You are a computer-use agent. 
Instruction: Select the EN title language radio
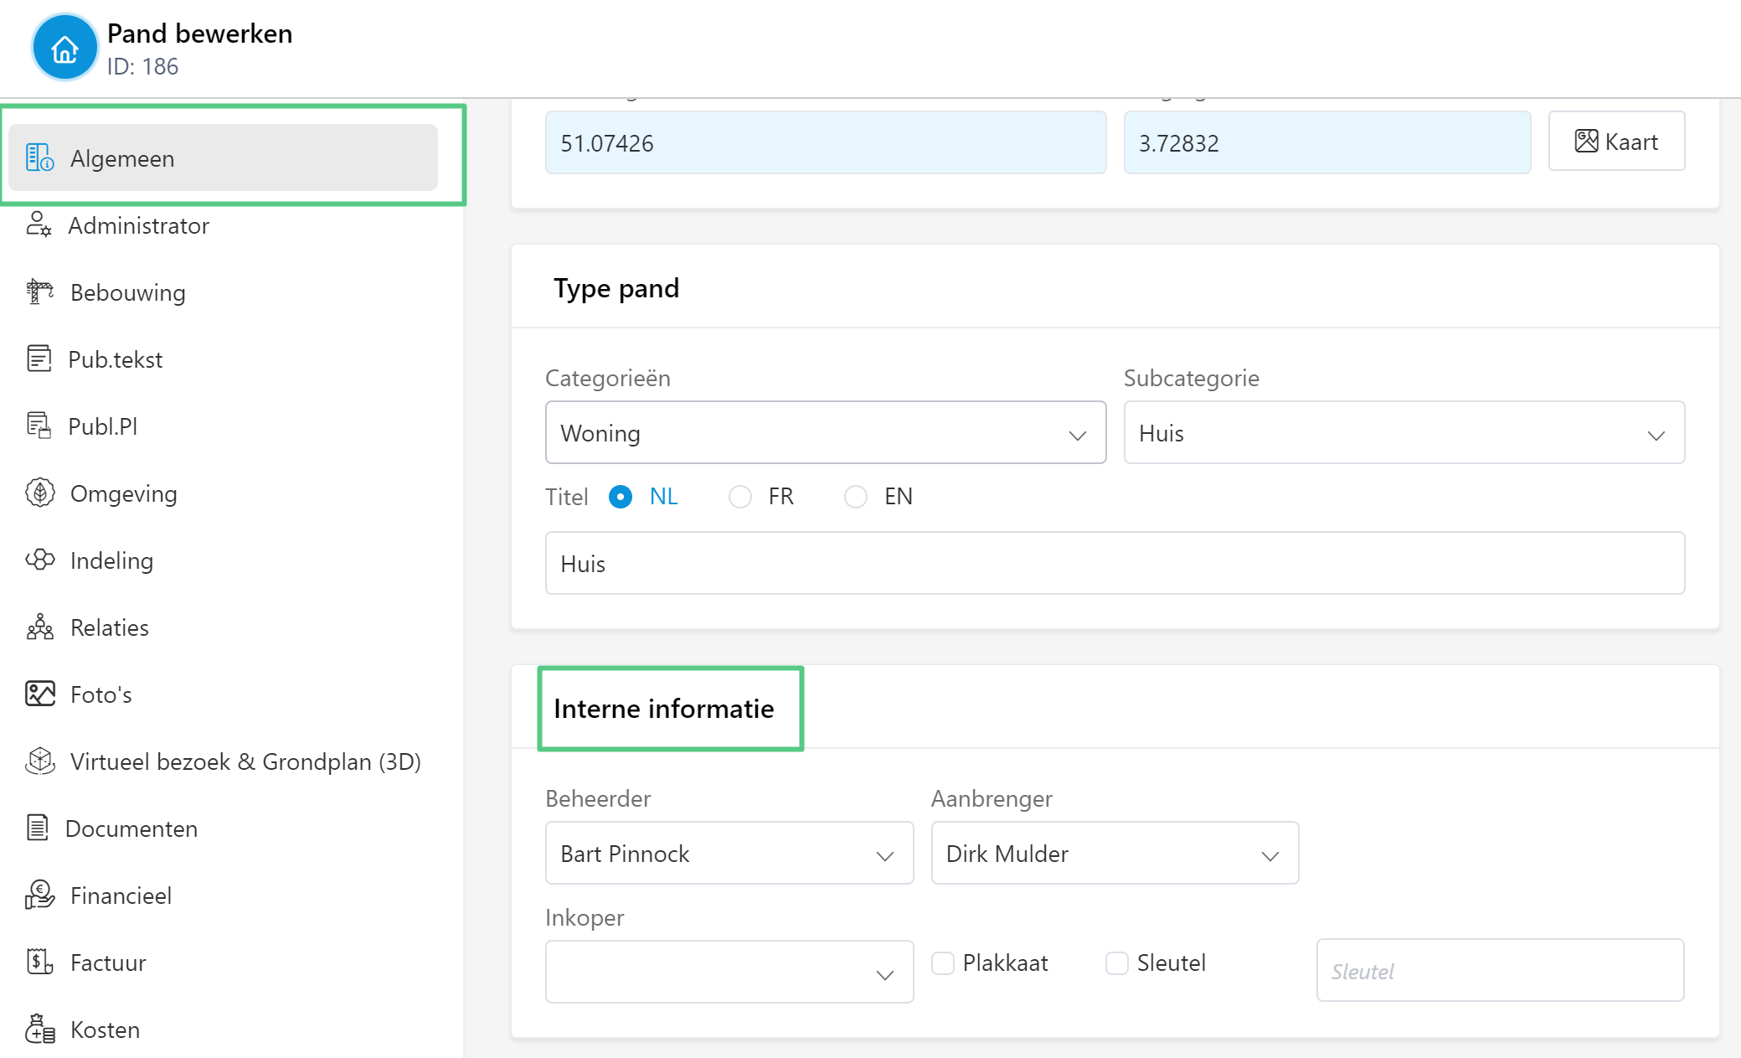pos(855,497)
